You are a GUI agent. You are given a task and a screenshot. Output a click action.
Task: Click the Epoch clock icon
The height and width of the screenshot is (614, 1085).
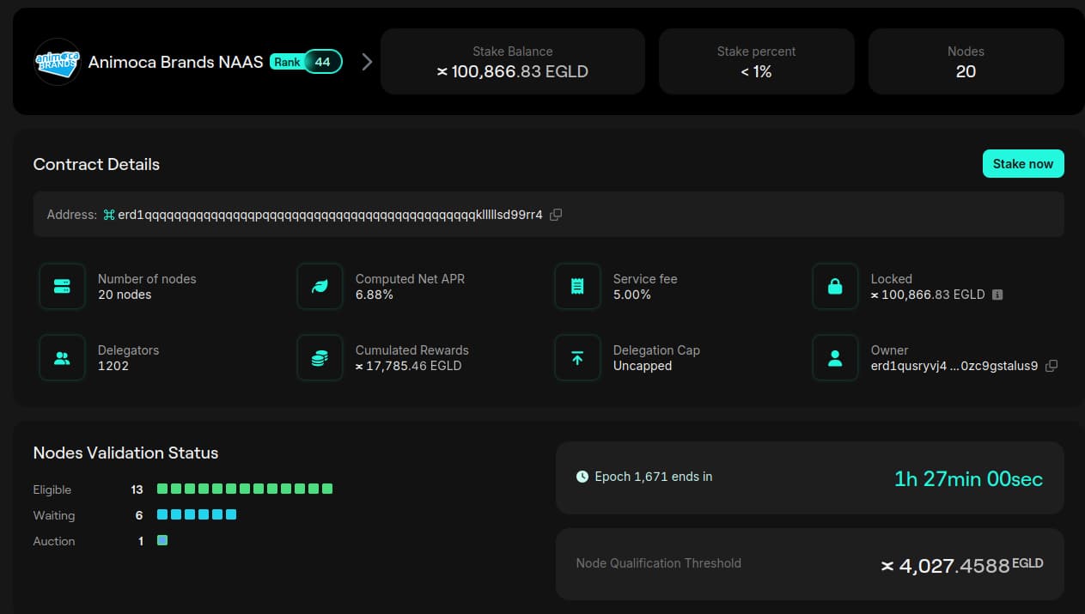click(x=582, y=477)
